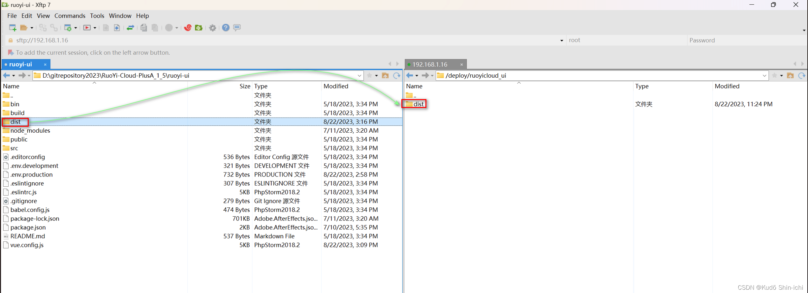Close the 192.168.1.16 tab
This screenshot has width=808, height=293.
click(x=462, y=65)
